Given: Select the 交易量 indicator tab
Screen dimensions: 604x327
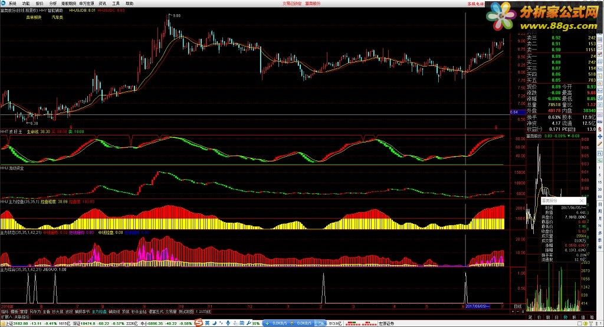Looking at the screenshot, I should pos(171,312).
